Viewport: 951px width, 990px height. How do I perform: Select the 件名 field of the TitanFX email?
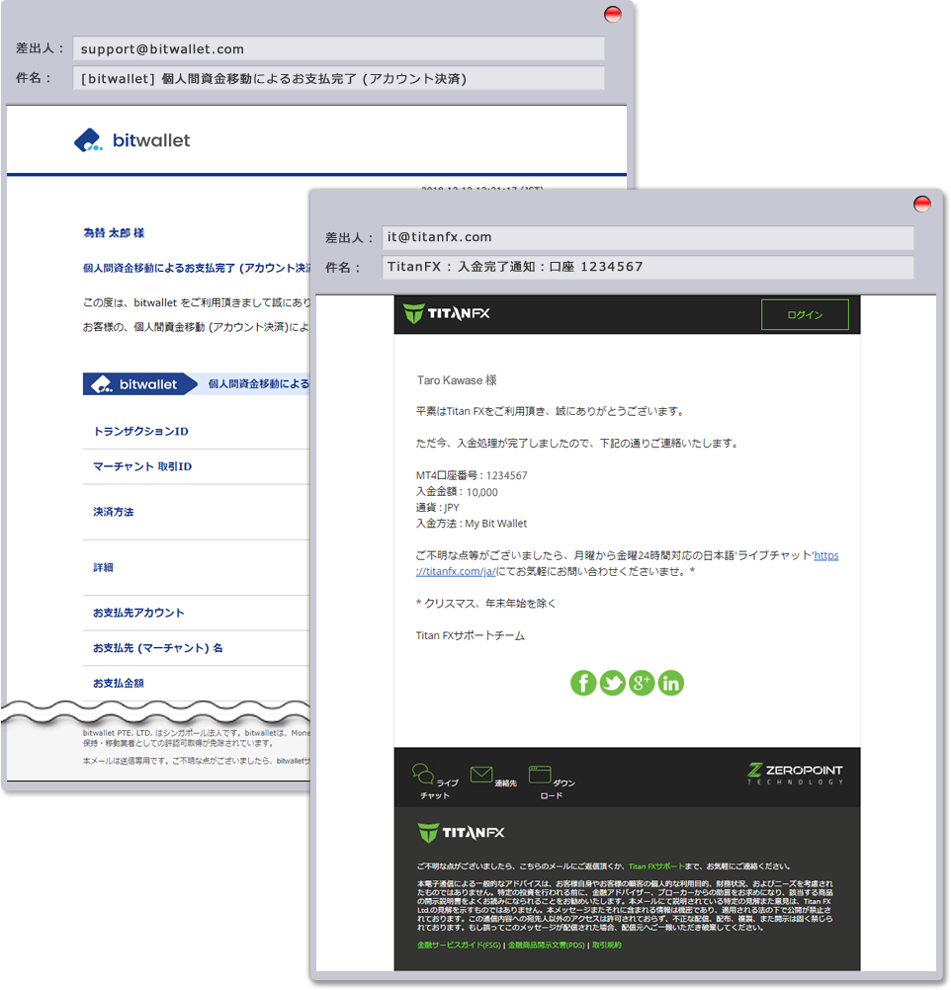click(x=648, y=268)
